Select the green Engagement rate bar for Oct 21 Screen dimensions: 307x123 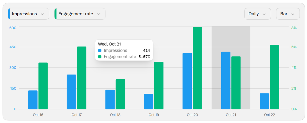[236, 83]
